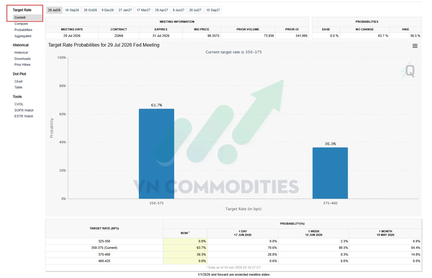Switch to the 27 Jan27 meeting tab
Image resolution: width=432 pixels, height=278 pixels.
click(125, 10)
